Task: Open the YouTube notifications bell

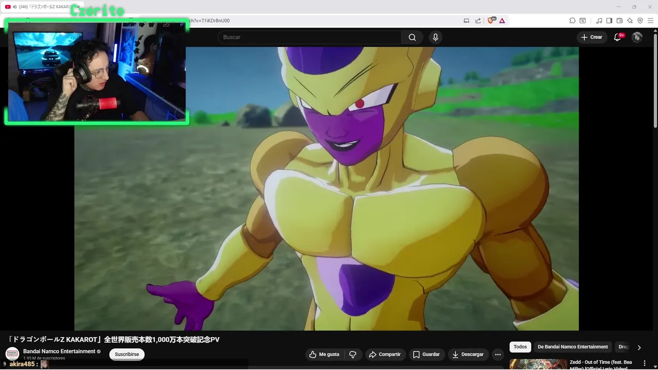Action: point(618,37)
